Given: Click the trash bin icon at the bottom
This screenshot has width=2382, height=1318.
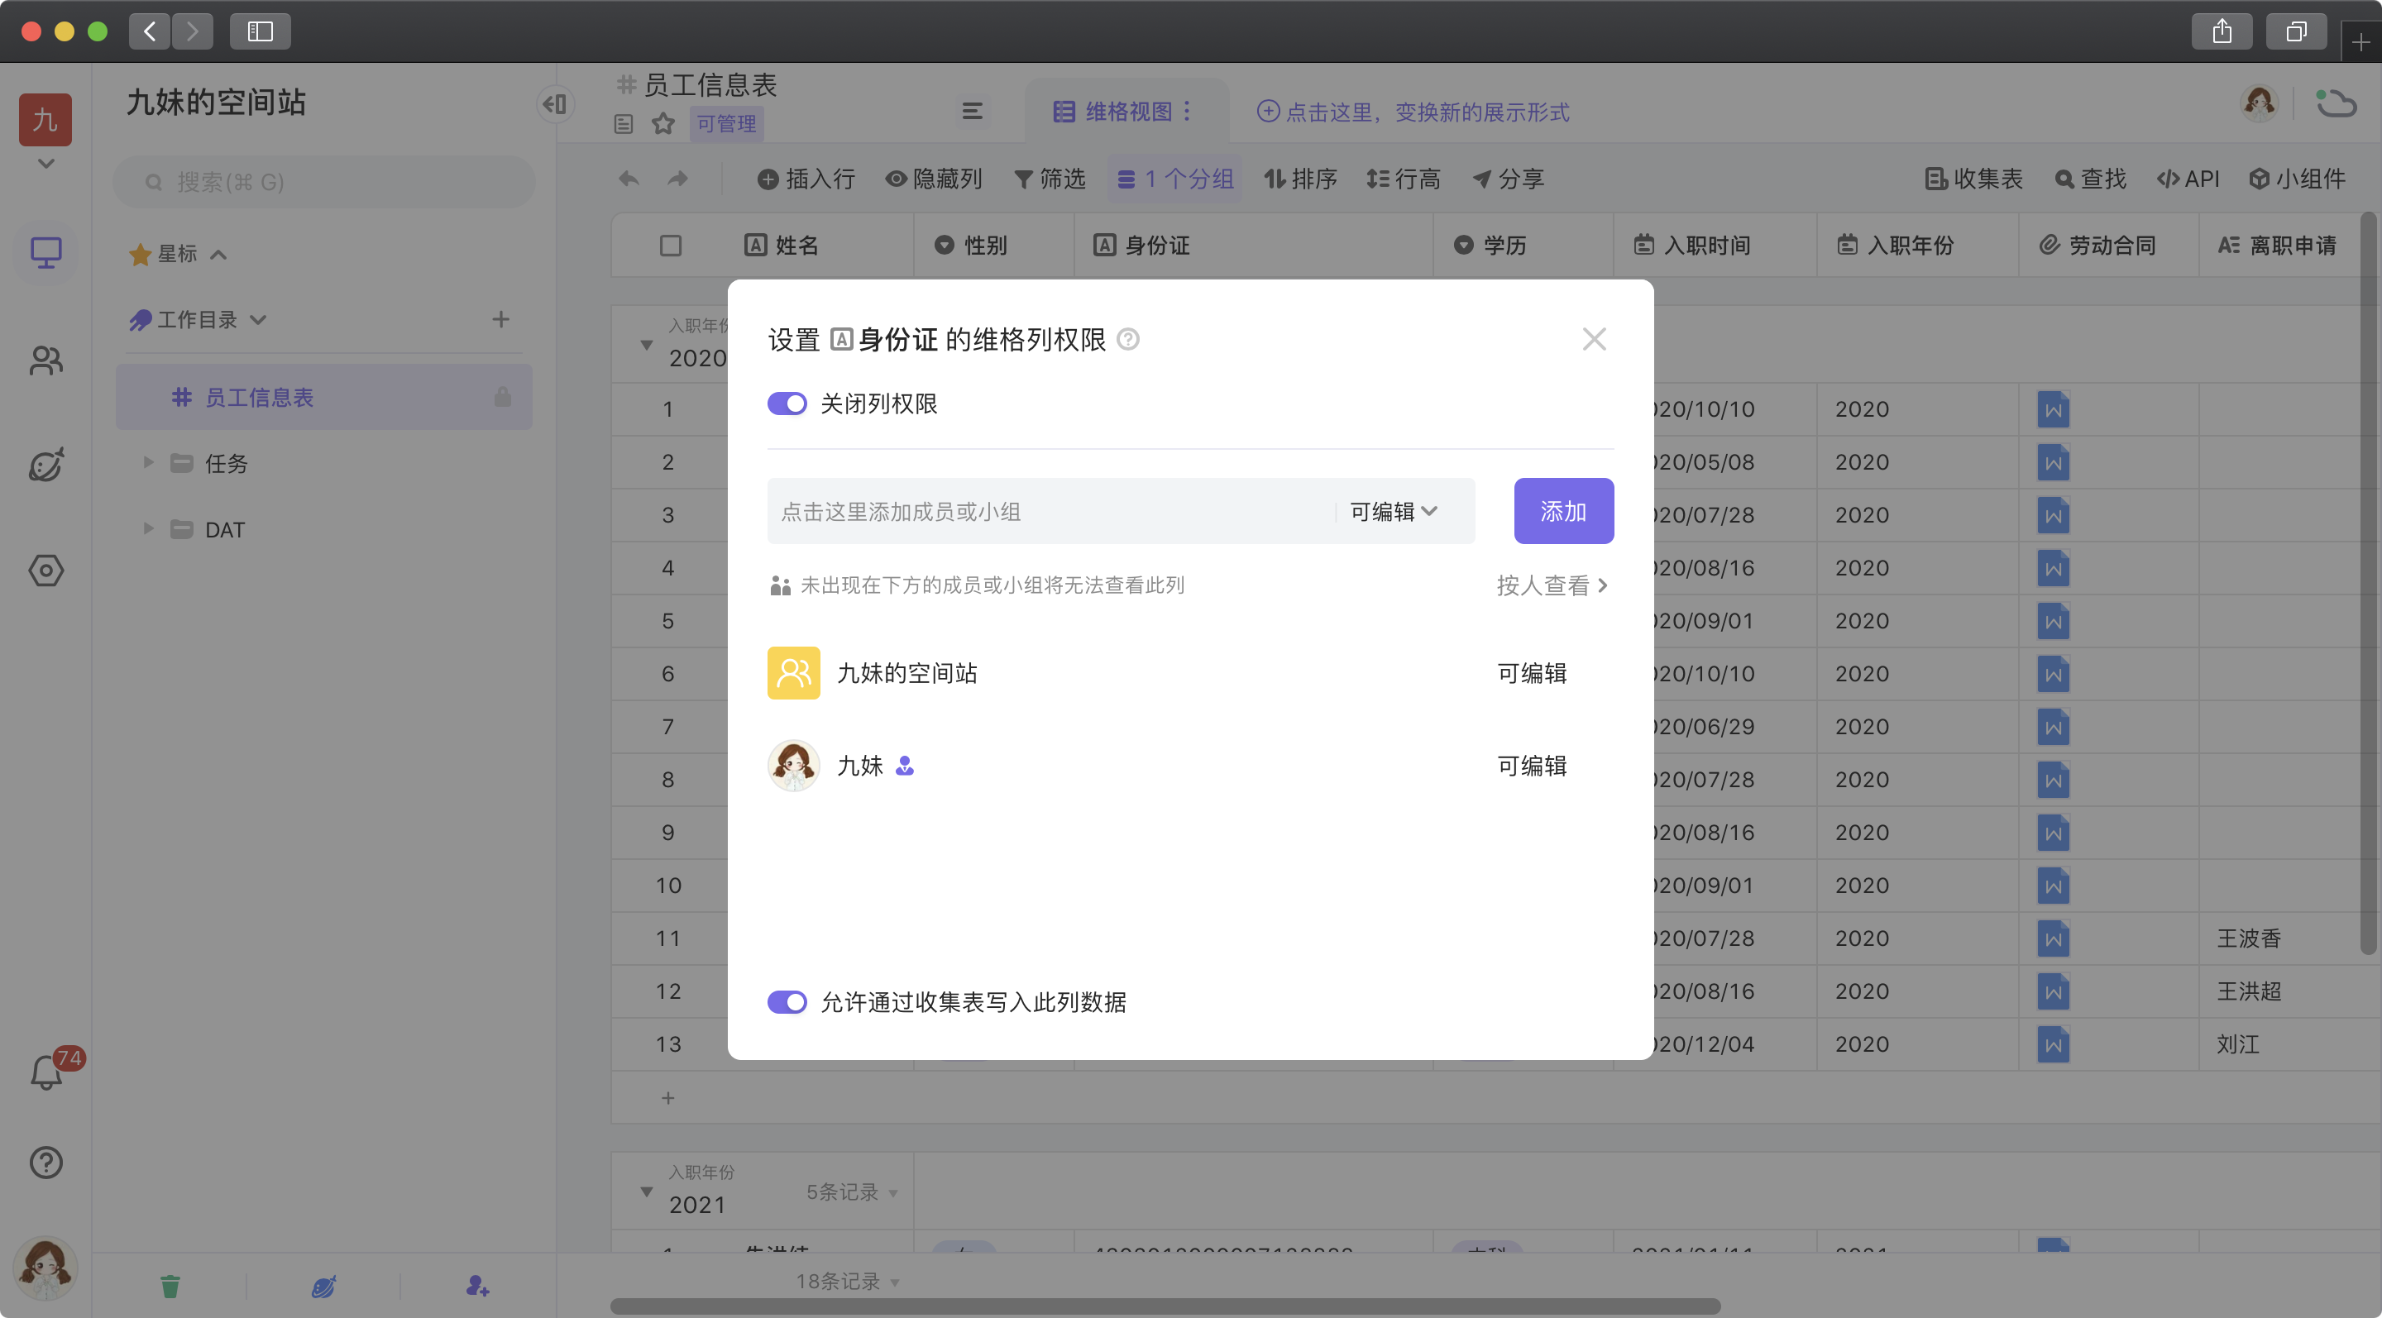Looking at the screenshot, I should tap(170, 1286).
